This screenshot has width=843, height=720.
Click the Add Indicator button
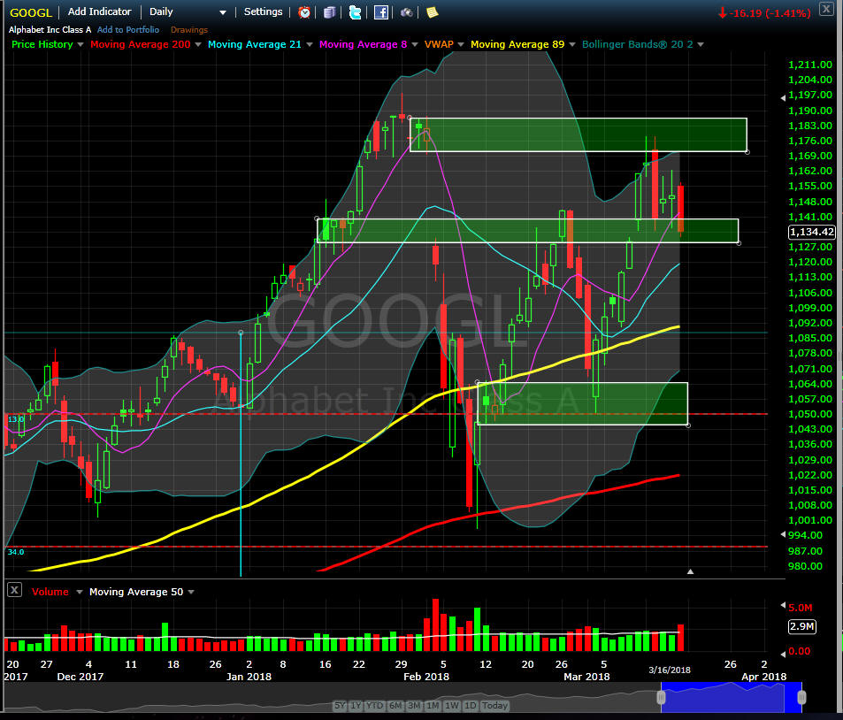point(99,11)
